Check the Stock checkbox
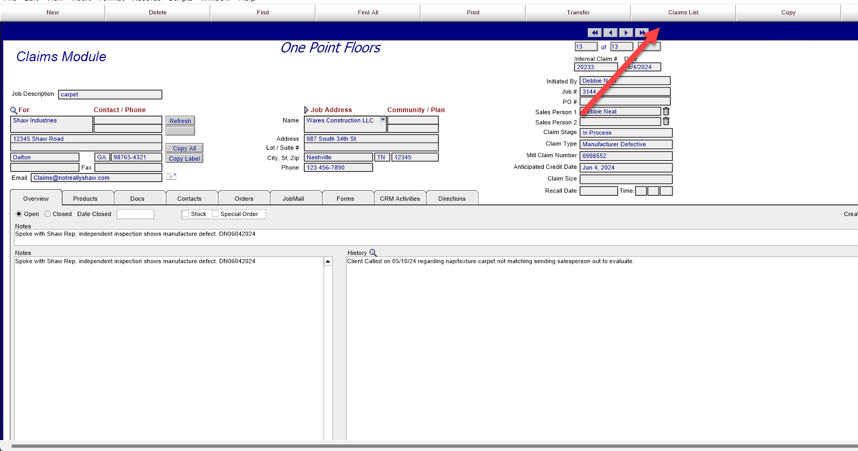 pos(186,214)
